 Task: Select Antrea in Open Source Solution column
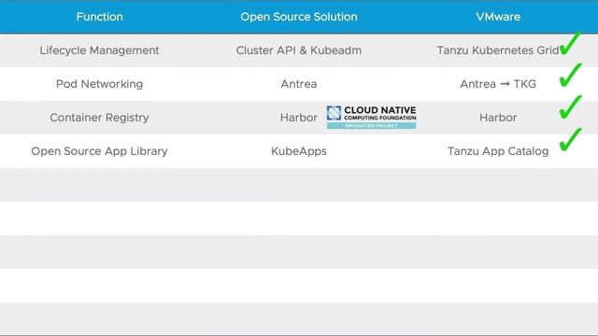(x=299, y=84)
